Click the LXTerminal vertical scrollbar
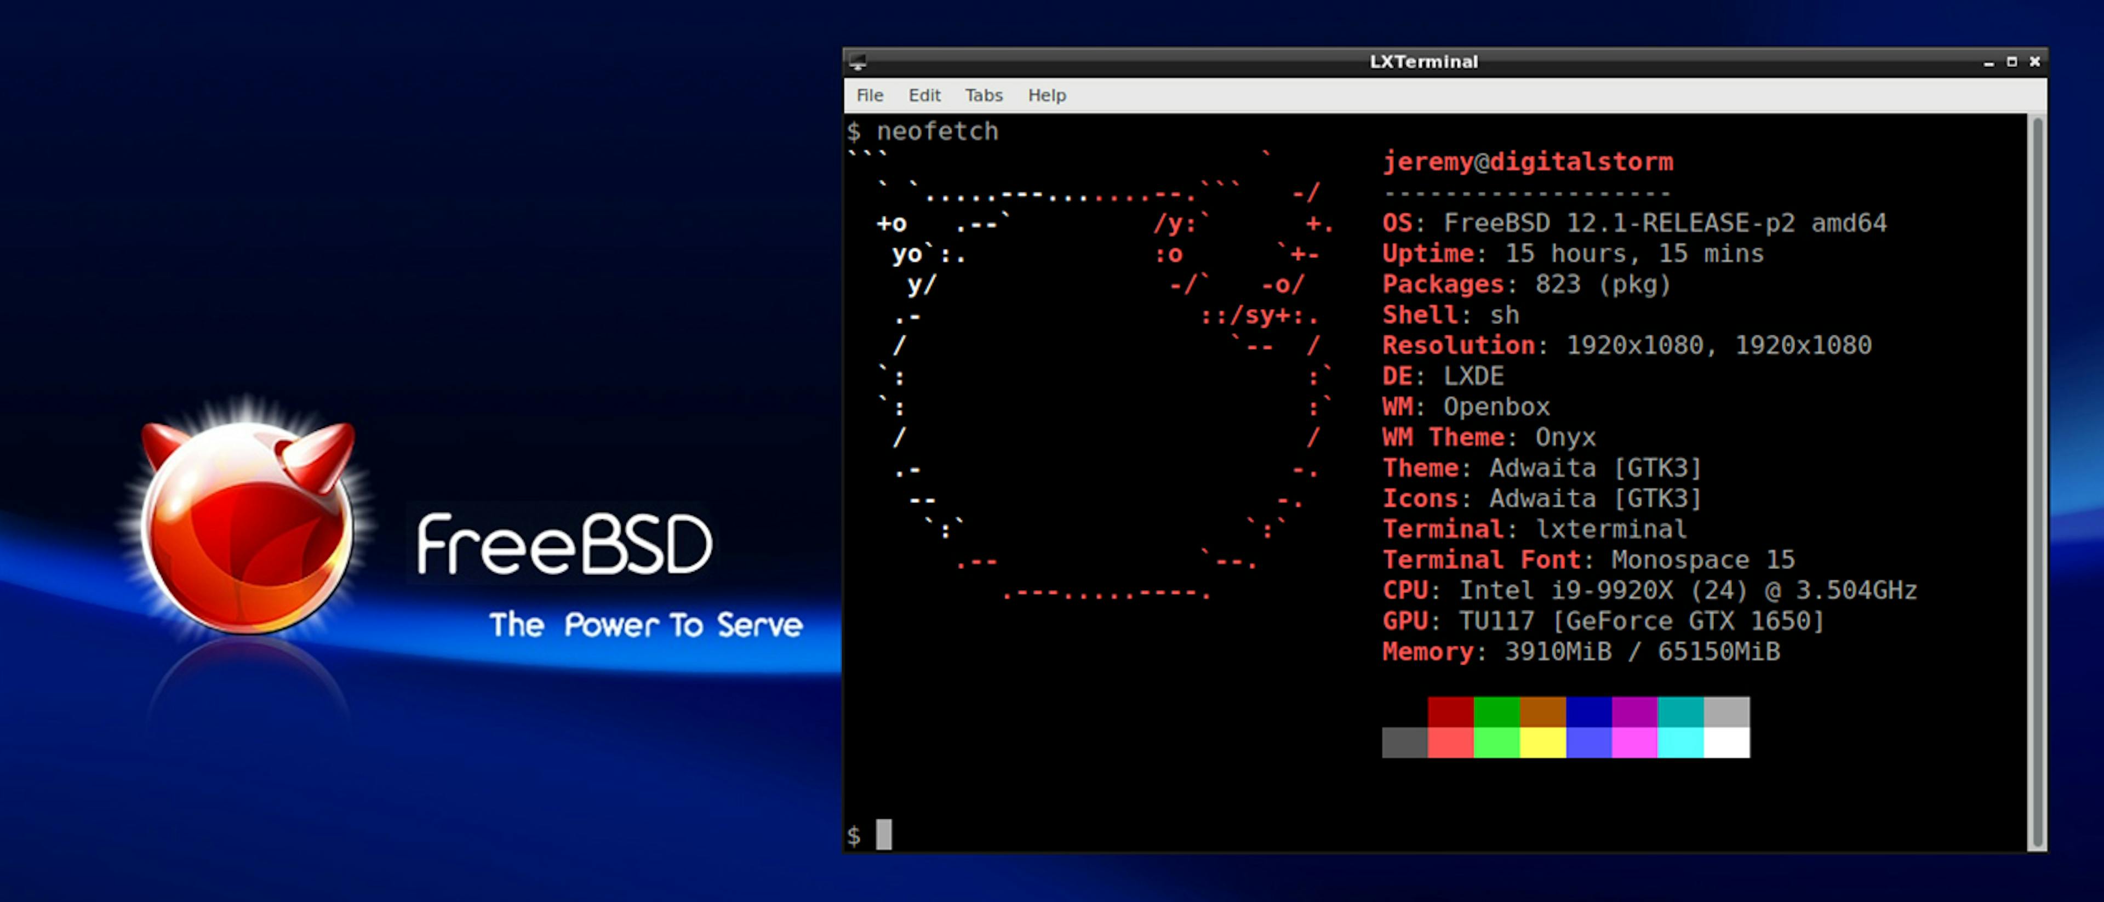The height and width of the screenshot is (902, 2104). [2037, 482]
